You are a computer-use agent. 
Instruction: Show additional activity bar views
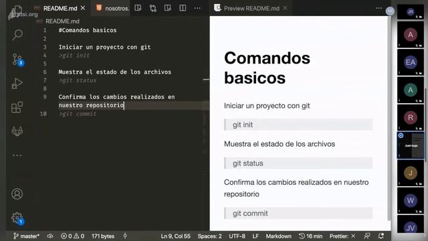[x=17, y=155]
